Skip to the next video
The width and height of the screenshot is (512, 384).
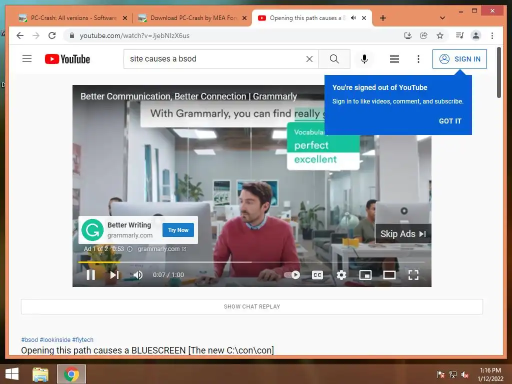pos(114,275)
